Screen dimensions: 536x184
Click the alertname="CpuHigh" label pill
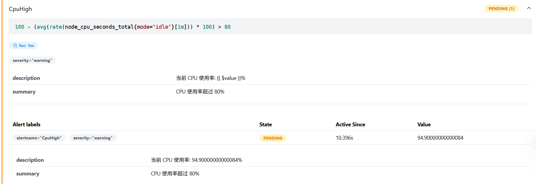pyautogui.click(x=39, y=138)
